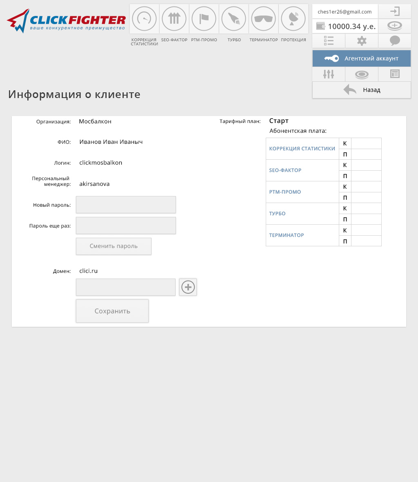This screenshot has width=418, height=482.
Task: Click the wallet balance 10000.34 у.е.
Action: coord(345,26)
